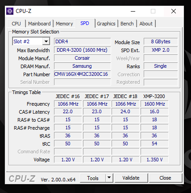This screenshot has width=191, height=193.
Task: Click the Close button
Action: [x=165, y=178]
